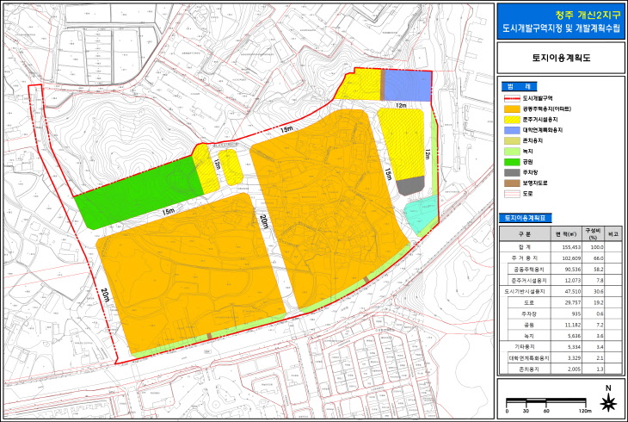Select the gray parking lot parcel on the map

coord(410,185)
